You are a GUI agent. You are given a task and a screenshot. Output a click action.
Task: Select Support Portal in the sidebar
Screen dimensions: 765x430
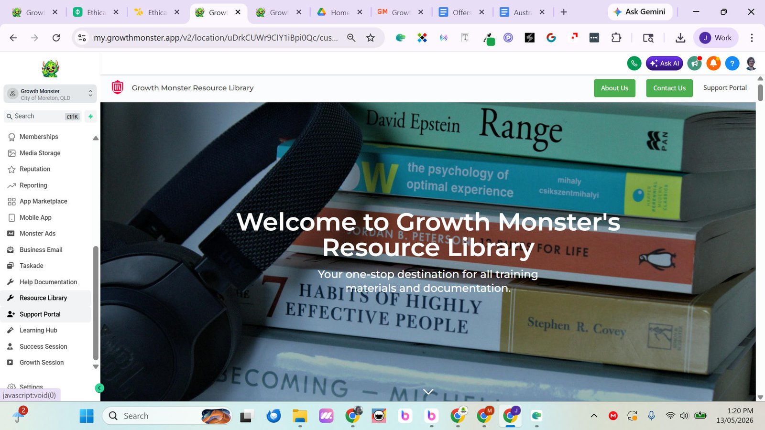click(x=45, y=314)
